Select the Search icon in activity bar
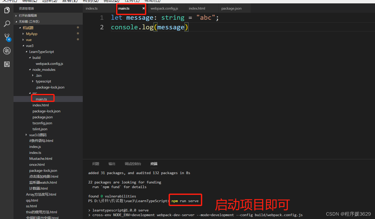375x219 pixels. [7, 24]
